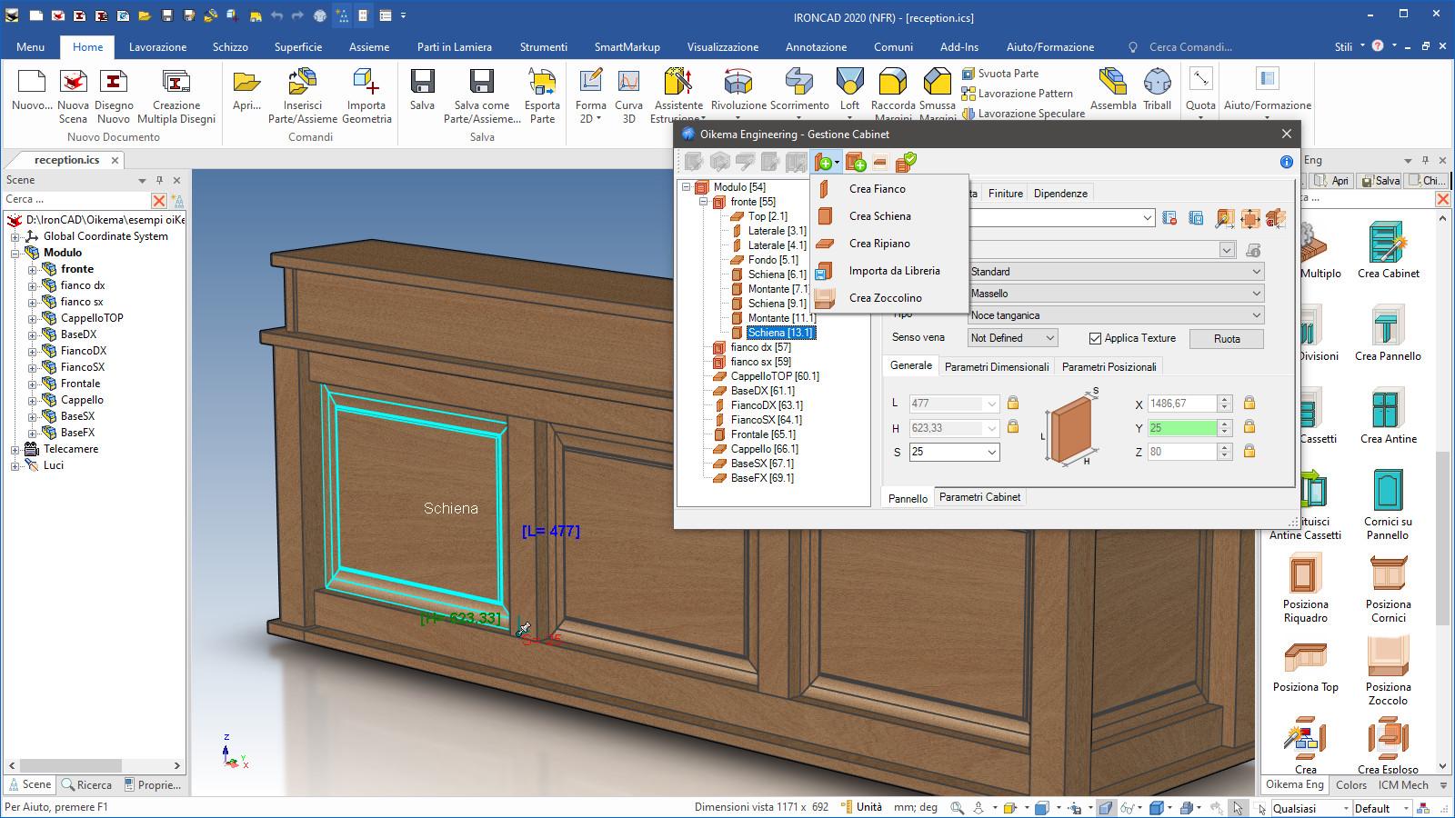1455x818 pixels.
Task: Click the Crea Antine catalog icon
Action: pyautogui.click(x=1388, y=410)
